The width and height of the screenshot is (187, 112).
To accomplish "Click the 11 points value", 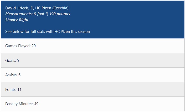I will 19,90.
